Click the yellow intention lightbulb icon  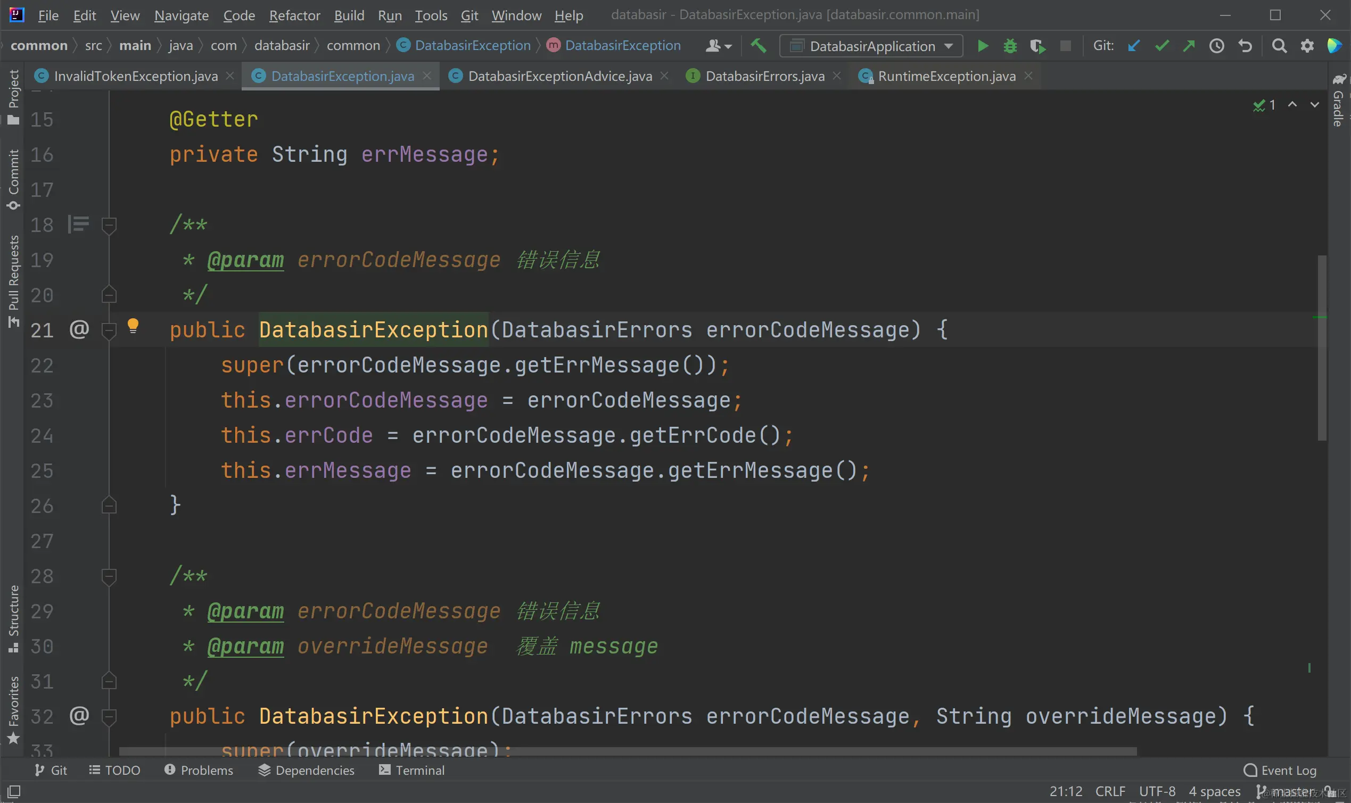click(133, 326)
